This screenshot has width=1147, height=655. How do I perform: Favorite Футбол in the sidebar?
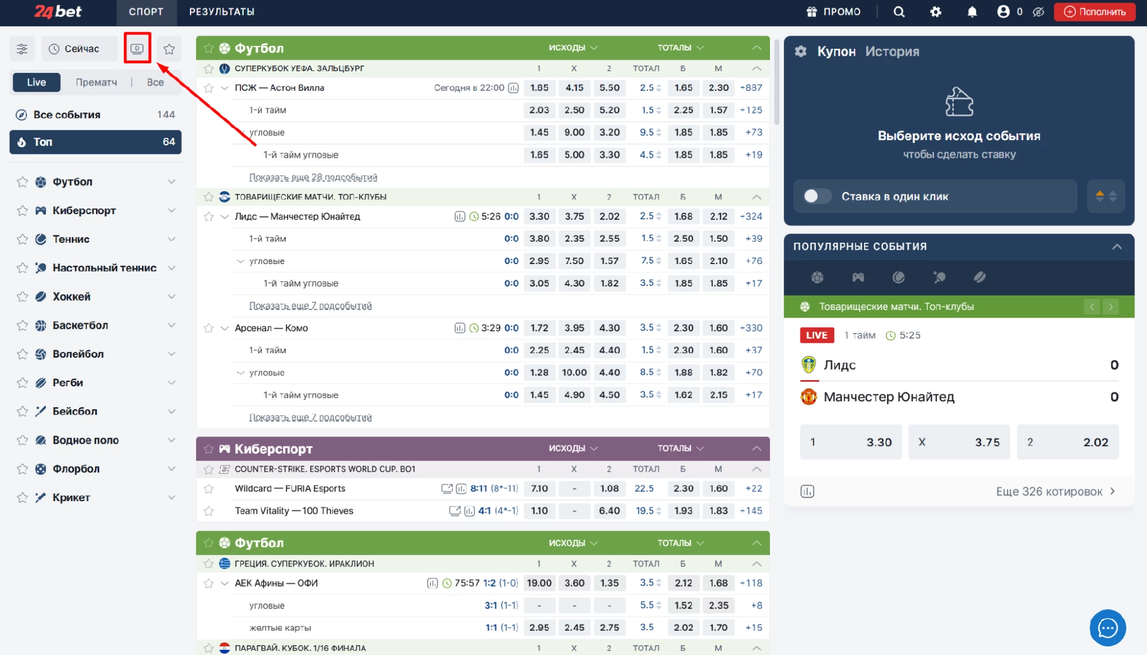pos(22,182)
